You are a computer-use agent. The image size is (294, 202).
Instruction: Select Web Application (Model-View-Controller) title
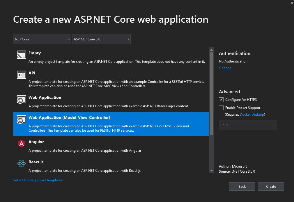(x=69, y=117)
